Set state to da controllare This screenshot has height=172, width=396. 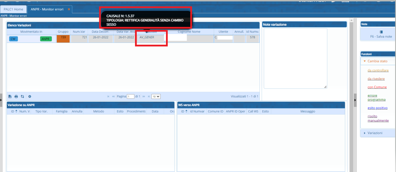378,70
